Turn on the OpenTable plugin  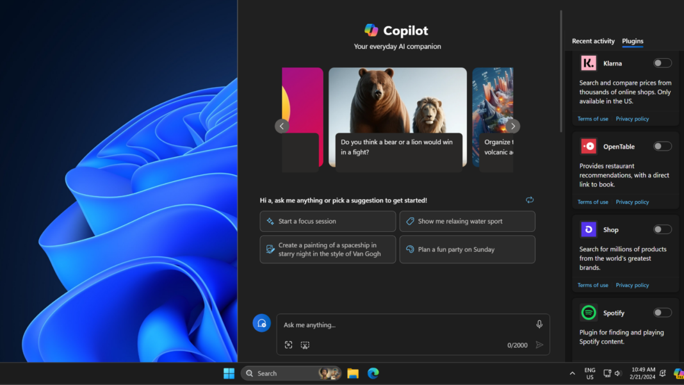[662, 146]
